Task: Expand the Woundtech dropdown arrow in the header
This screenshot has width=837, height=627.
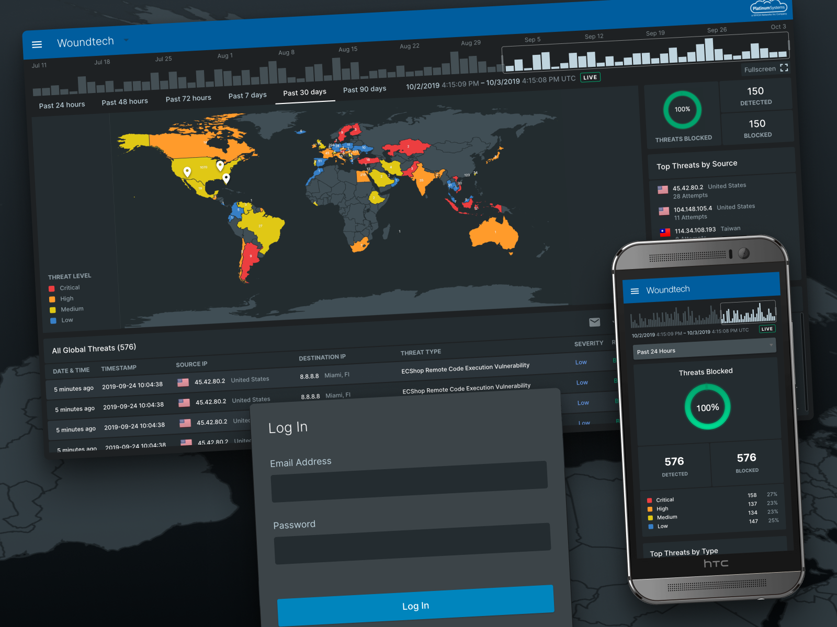Action: pos(126,40)
